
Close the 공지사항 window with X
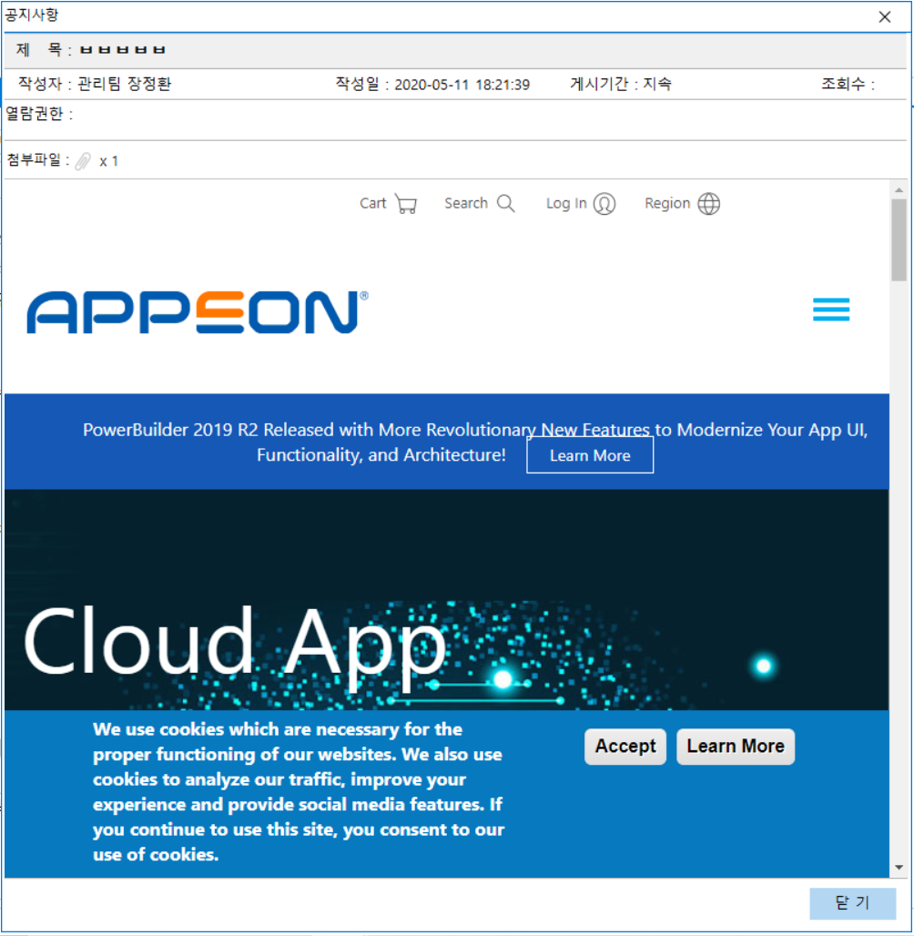pos(884,16)
